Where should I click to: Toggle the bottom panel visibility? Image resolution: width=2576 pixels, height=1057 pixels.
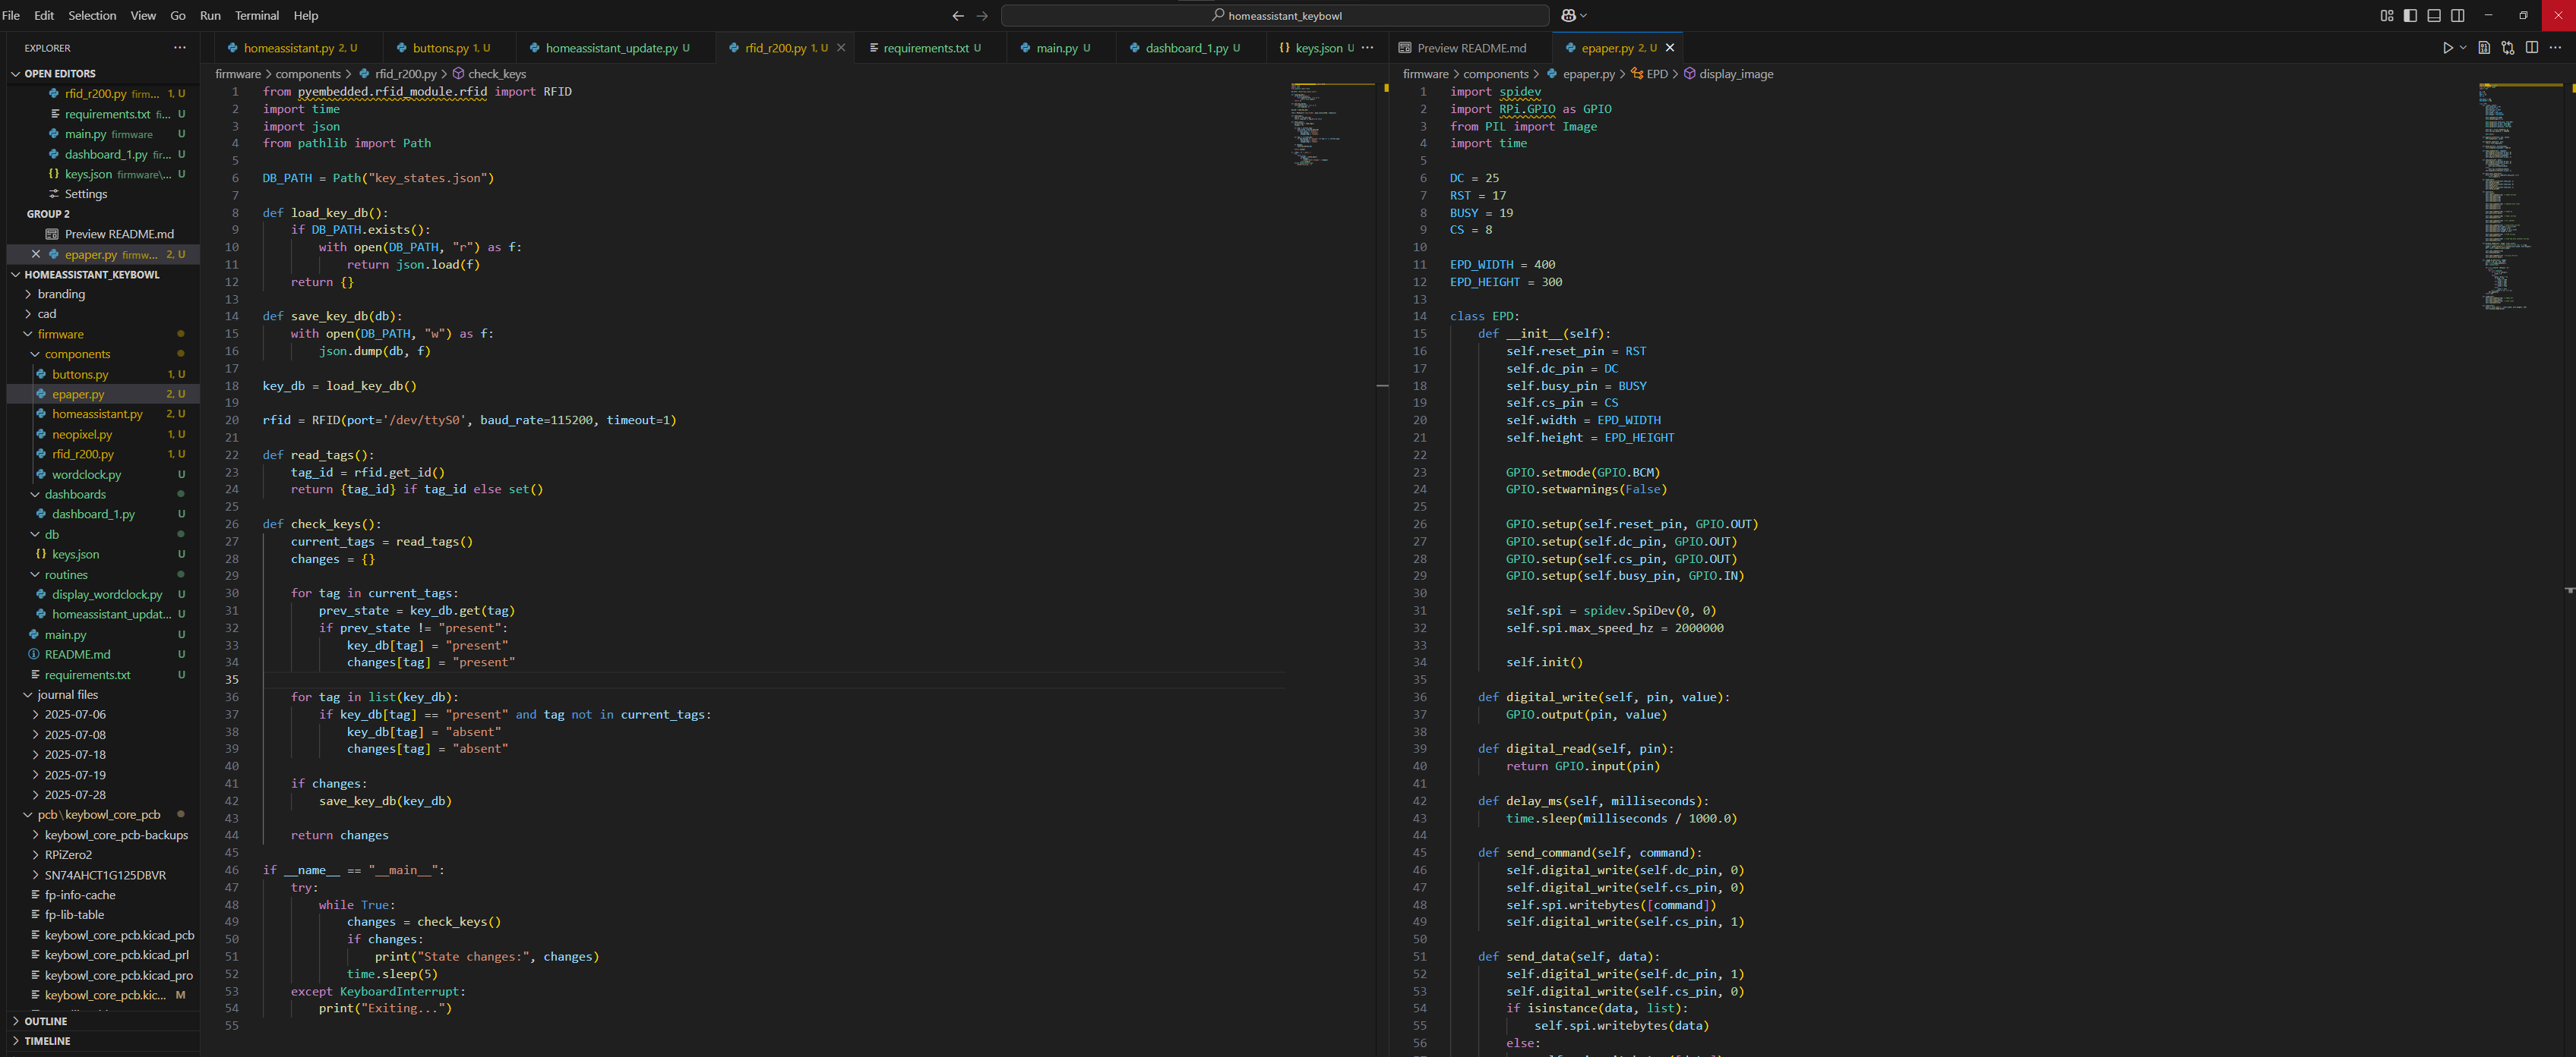2434,16
